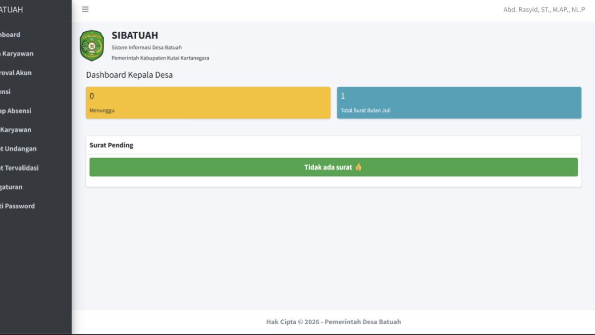Screen dimensions: 595x335
Task: Open the Approval Akun sidebar item
Action: (16, 72)
